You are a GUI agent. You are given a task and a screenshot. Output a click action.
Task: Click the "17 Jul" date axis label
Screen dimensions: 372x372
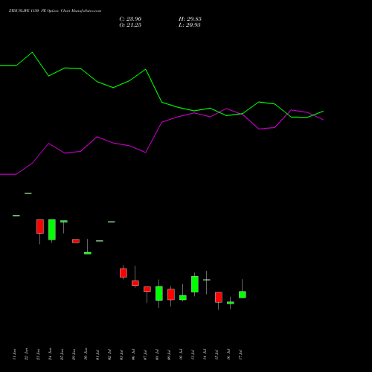[x=240, y=355]
